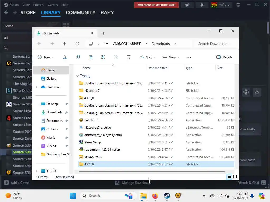This screenshot has width=270, height=202.
Task: Click chevron after Downloads in address bar
Action: click(175, 44)
